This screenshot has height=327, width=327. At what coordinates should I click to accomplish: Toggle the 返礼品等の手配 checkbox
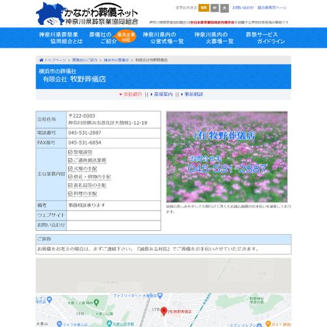pyautogui.click(x=70, y=185)
